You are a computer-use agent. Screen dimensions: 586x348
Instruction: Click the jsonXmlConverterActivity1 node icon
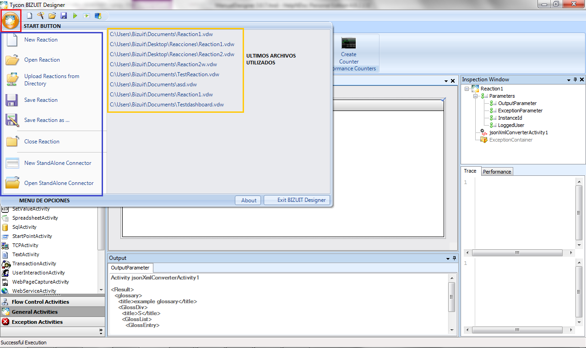[484, 132]
